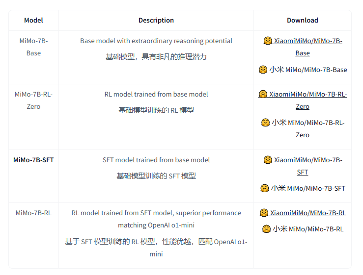Click the MiMo-7B-RL-Zero model name cell
The width and height of the screenshot is (363, 275).
[33, 100]
